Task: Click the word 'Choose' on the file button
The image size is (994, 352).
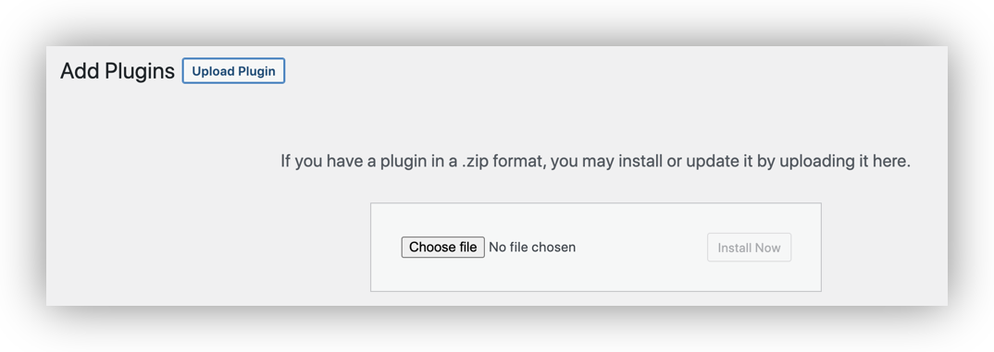Action: 429,247
